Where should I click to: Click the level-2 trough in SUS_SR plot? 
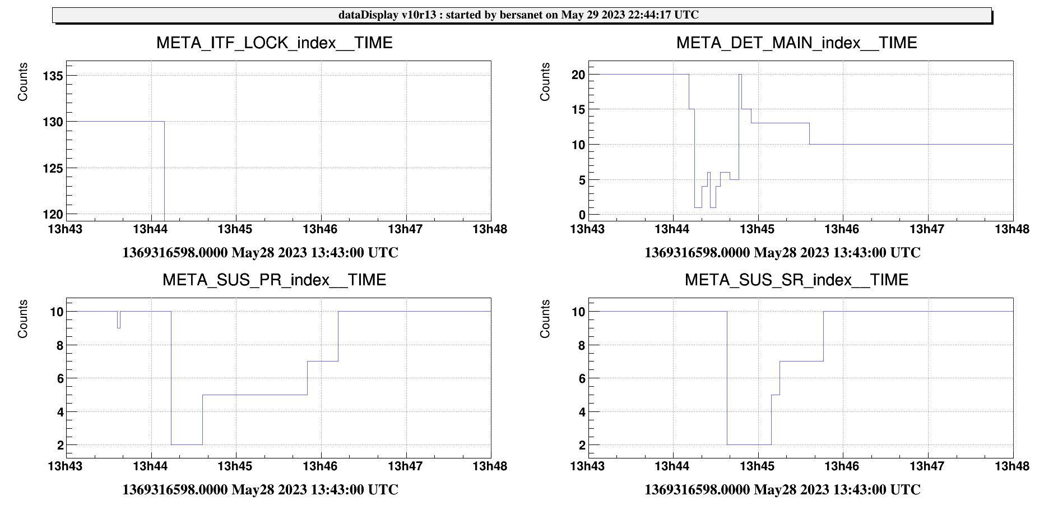pos(749,444)
